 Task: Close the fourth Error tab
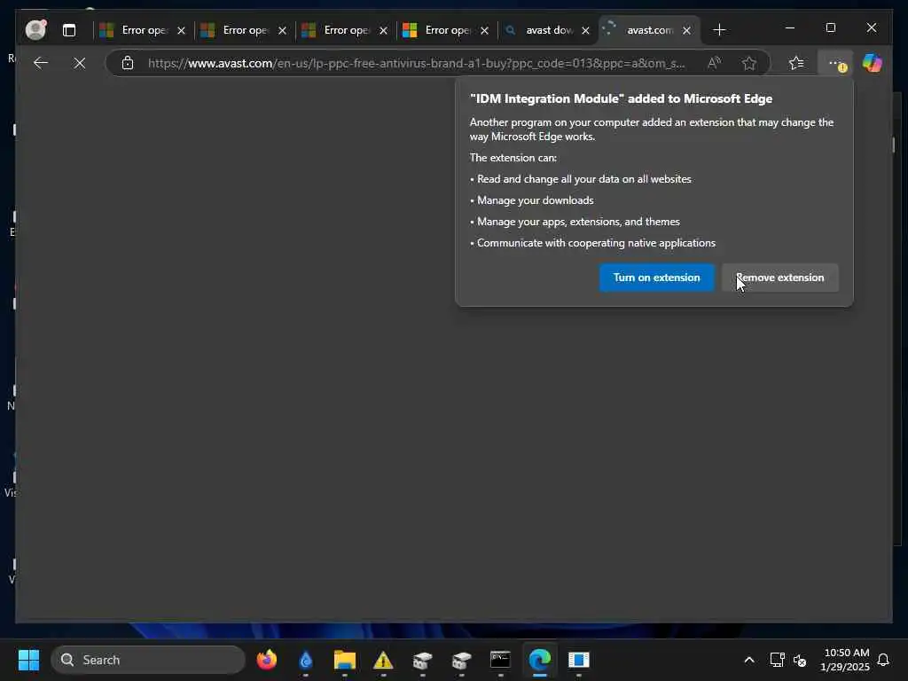(x=485, y=30)
